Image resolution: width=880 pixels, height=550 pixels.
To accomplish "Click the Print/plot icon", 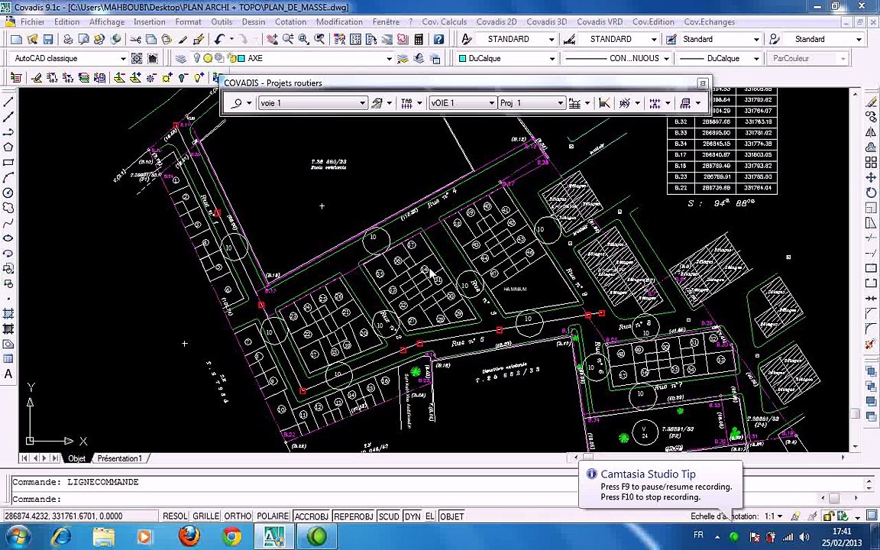I will click(x=68, y=39).
